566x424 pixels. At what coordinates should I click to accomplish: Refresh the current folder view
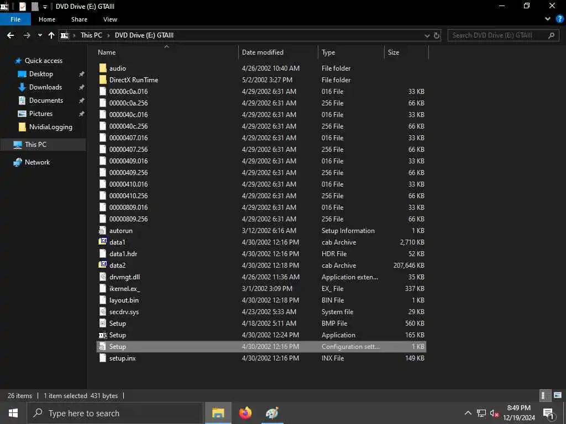[437, 35]
